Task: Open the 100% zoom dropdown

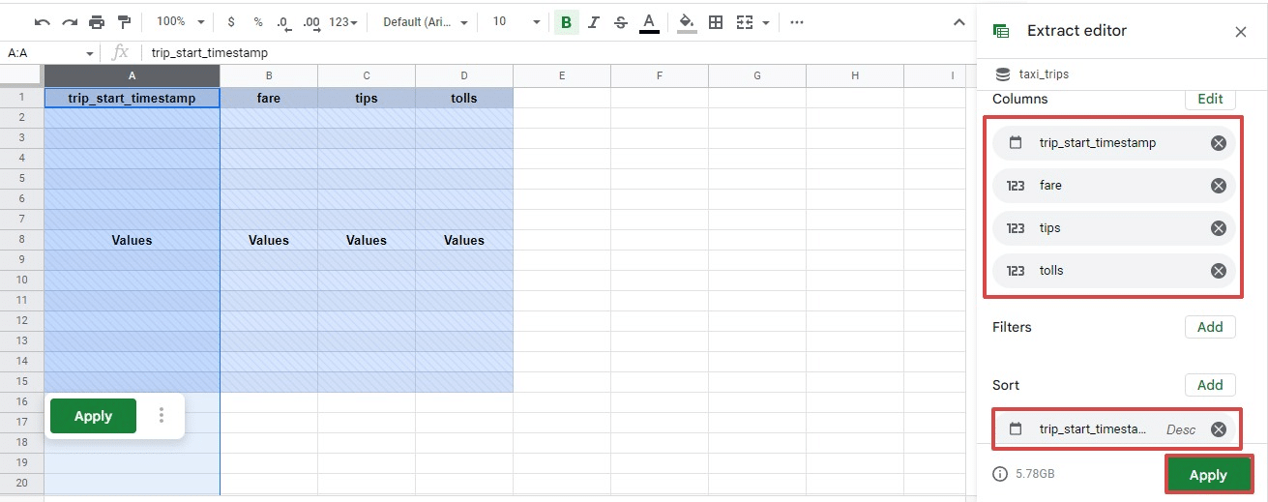Action: point(180,21)
